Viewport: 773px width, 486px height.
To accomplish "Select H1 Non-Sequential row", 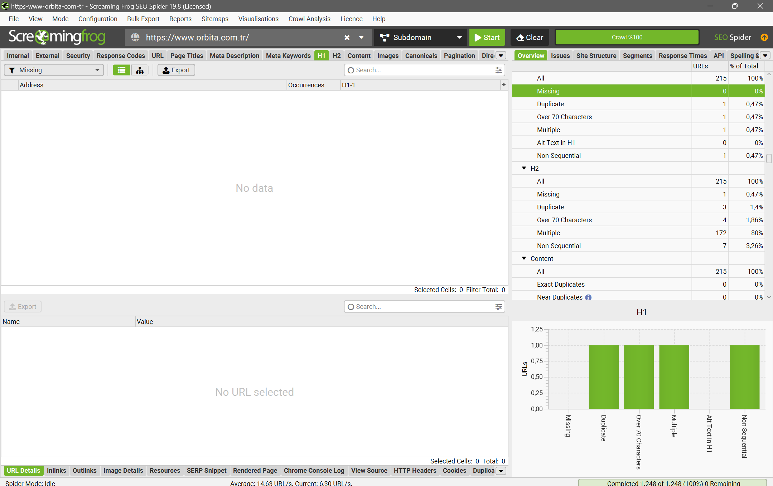I will (x=638, y=155).
